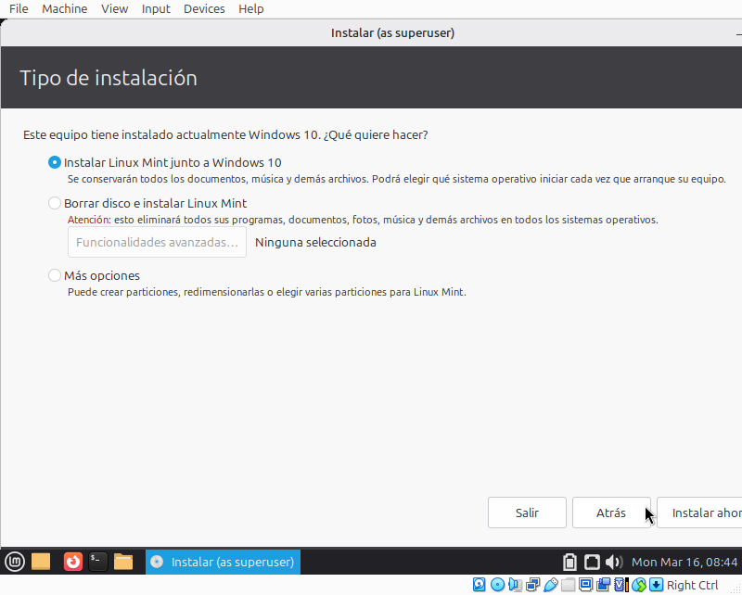Open the Linux Mint start menu
Image resolution: width=742 pixels, height=595 pixels.
(15, 562)
